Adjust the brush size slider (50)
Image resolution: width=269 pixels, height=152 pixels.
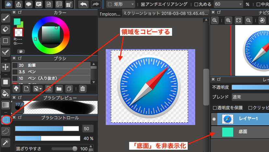point(47,129)
